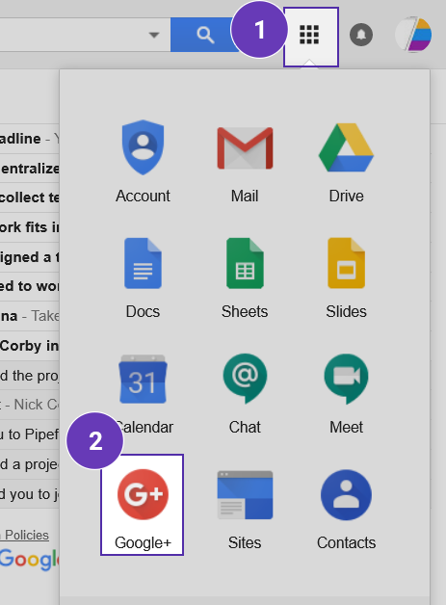Screen dimensions: 446x605
Task: Open the notifications bell
Action: 361,35
